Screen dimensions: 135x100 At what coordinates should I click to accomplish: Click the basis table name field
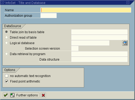[x=99, y=32]
